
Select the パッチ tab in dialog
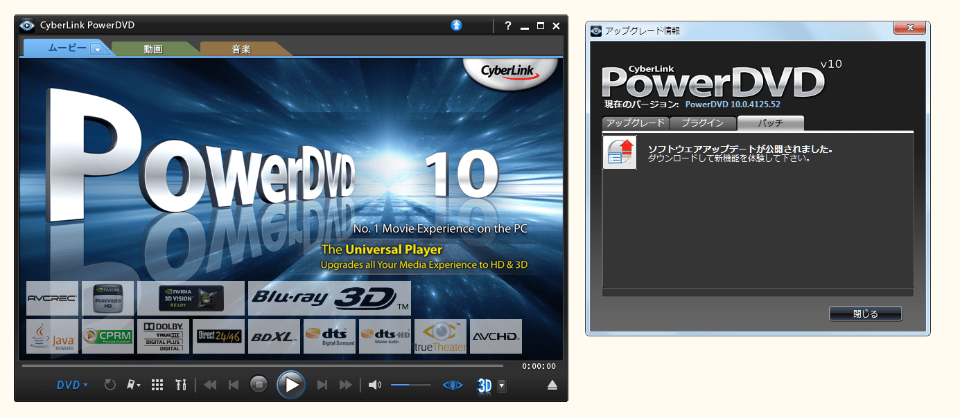click(770, 123)
